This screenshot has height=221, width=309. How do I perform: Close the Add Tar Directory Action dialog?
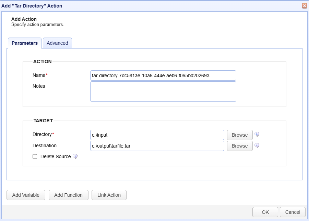pos(305,6)
